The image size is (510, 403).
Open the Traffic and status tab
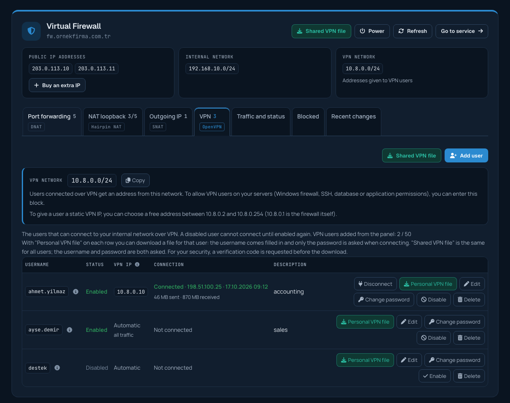[x=261, y=121]
